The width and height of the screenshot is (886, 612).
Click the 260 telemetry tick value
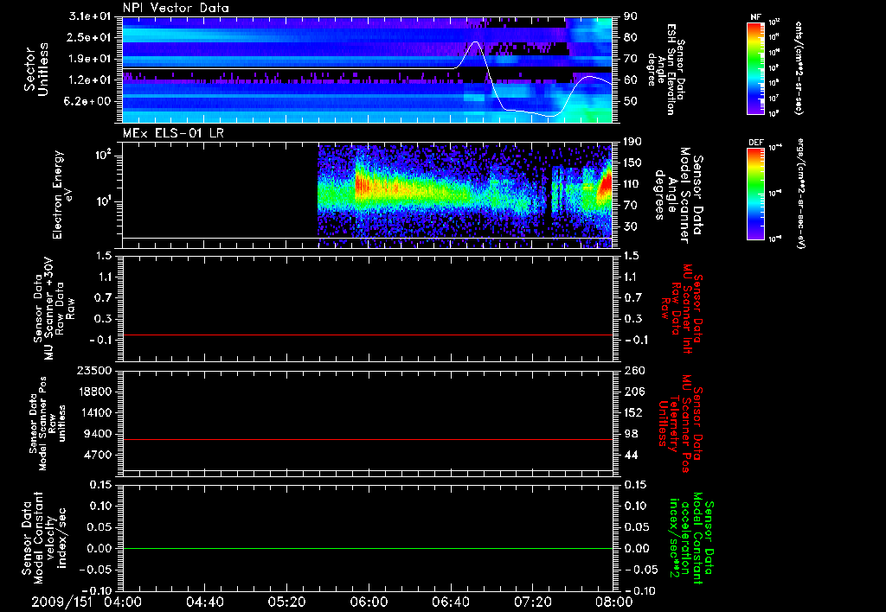(634, 371)
